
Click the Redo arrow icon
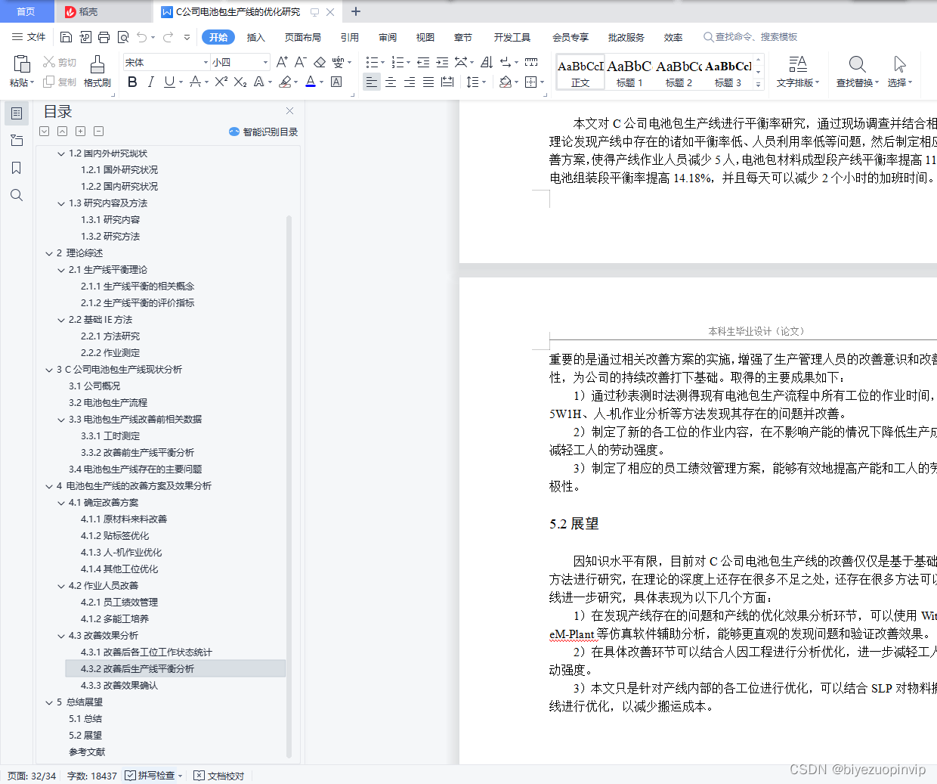(168, 37)
